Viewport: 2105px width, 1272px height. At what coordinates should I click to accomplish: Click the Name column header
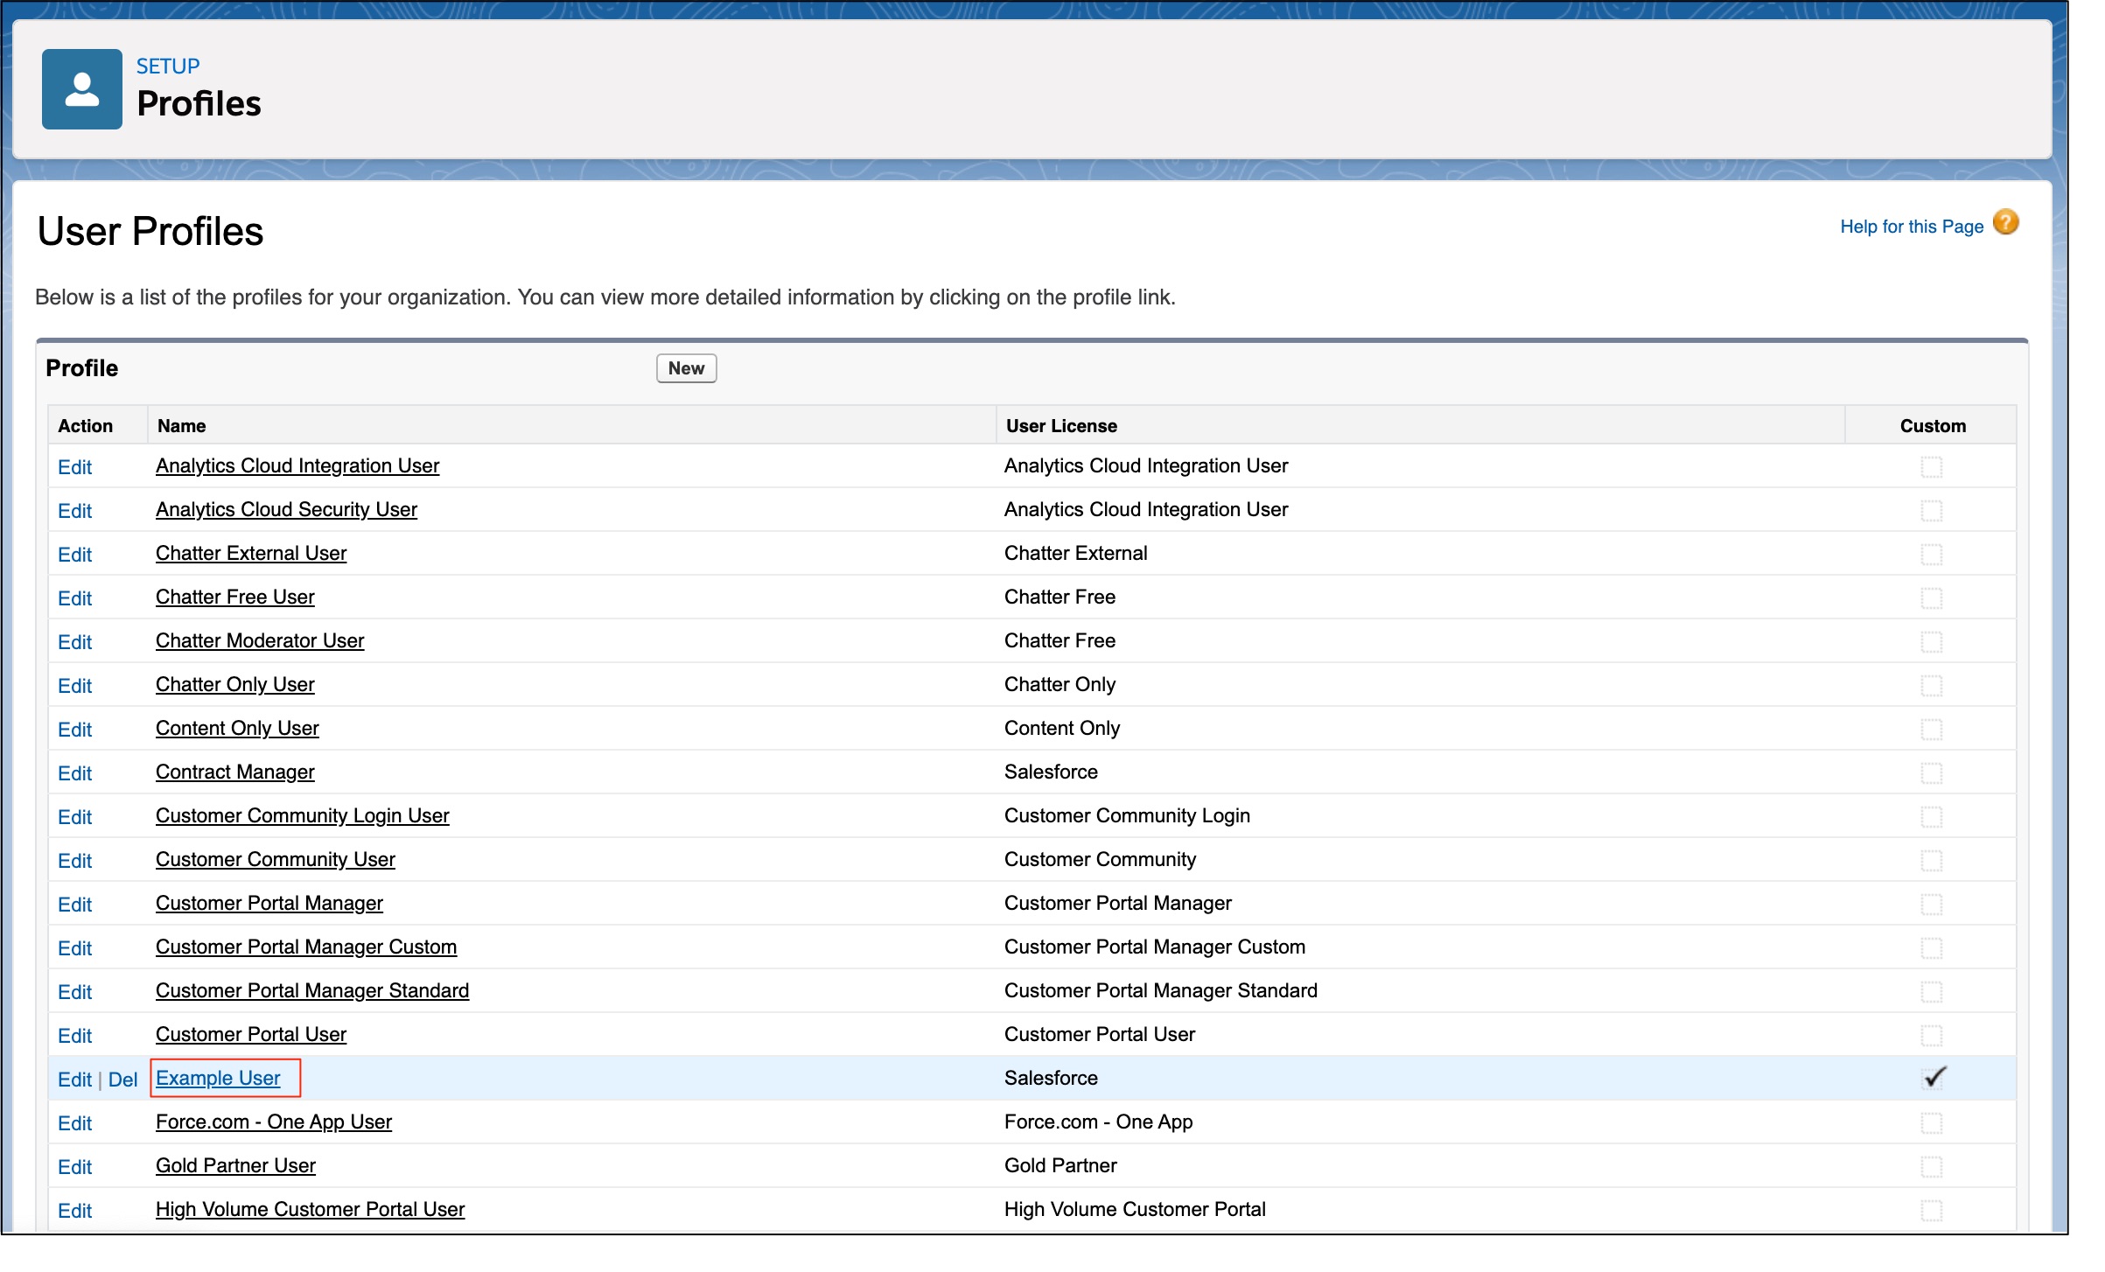pyautogui.click(x=182, y=426)
